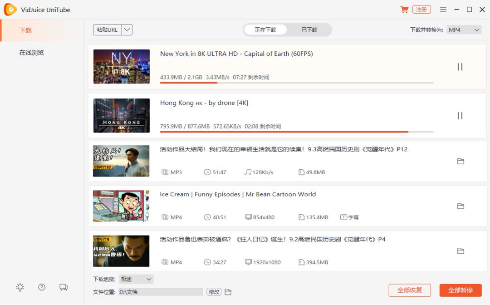Click the Hong Kong download progress bar
490x305 pixels.
point(297,132)
